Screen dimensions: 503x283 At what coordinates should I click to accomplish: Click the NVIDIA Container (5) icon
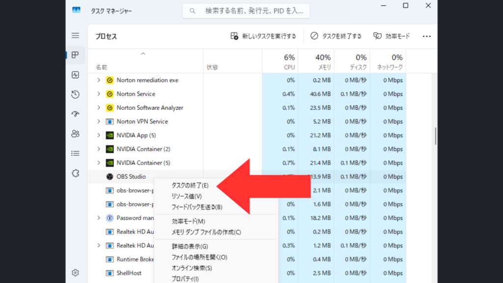(110, 163)
